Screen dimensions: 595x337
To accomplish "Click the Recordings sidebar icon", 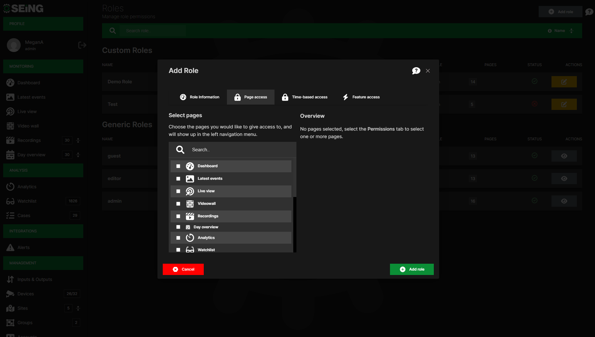I will (10, 140).
